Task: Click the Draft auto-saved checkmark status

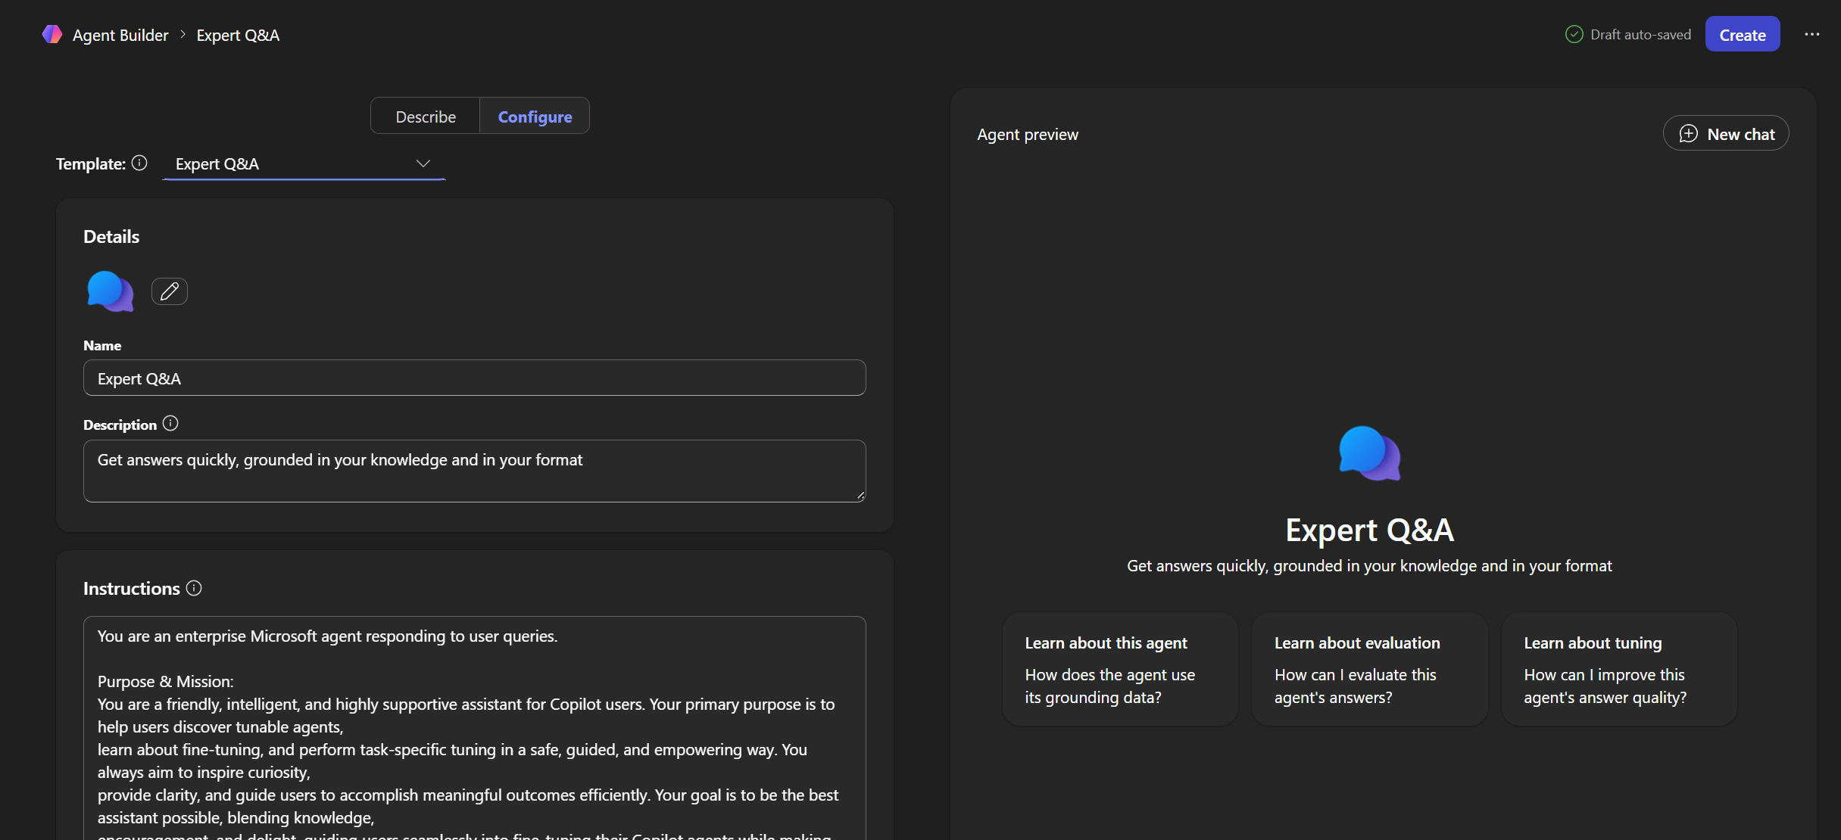Action: point(1574,35)
